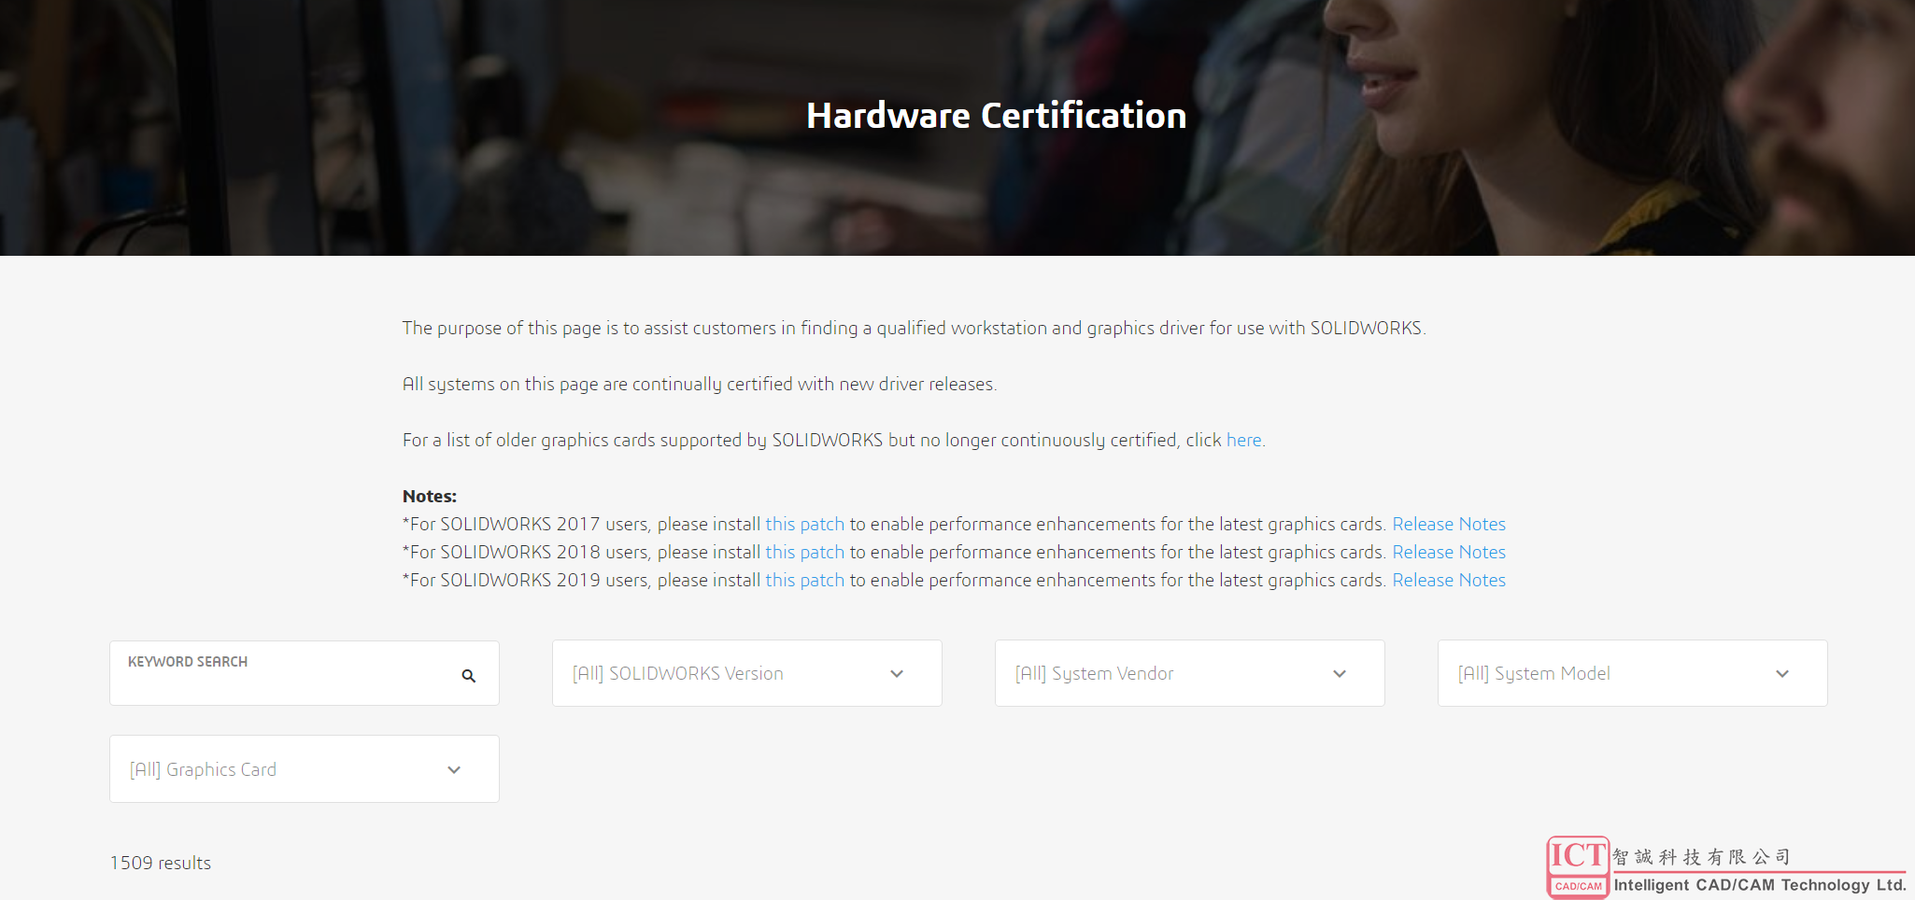Click the 'Notes:' label

(430, 496)
